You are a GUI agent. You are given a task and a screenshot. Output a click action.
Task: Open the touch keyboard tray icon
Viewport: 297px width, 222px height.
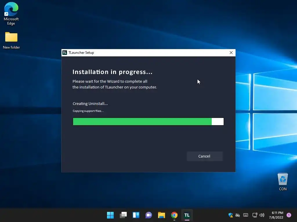click(246, 215)
